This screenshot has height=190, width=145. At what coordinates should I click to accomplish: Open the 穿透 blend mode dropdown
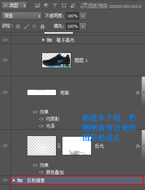21,16
